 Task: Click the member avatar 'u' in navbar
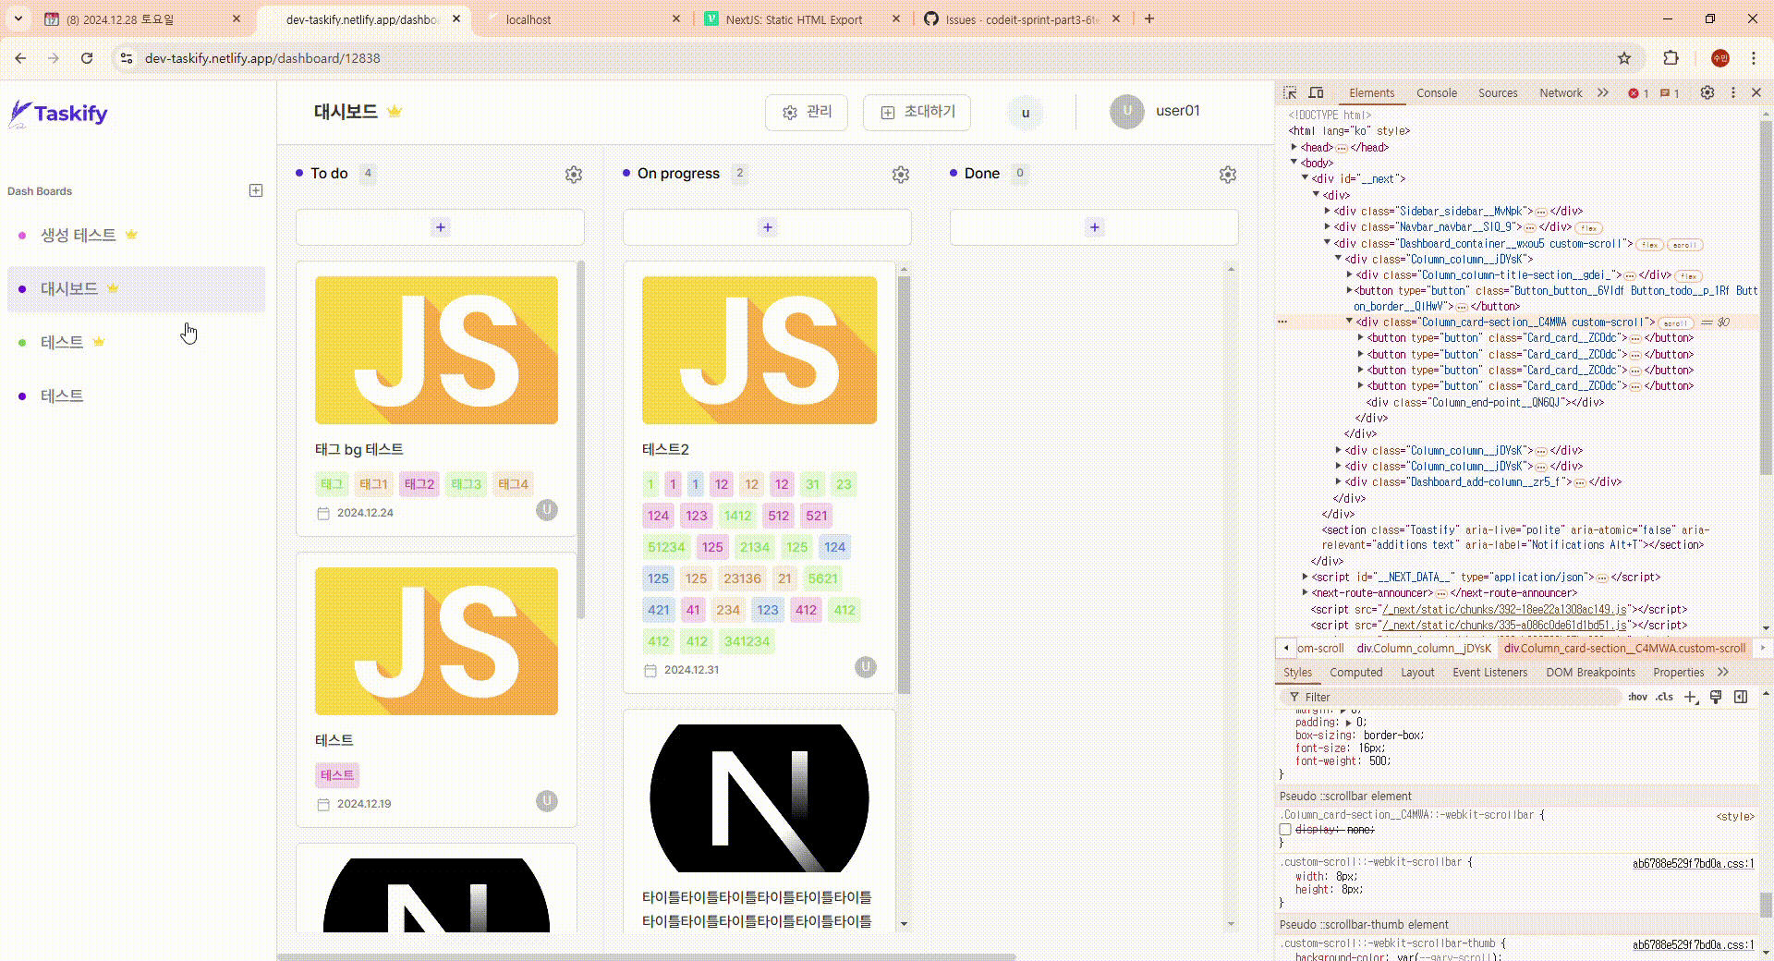[x=1026, y=113]
